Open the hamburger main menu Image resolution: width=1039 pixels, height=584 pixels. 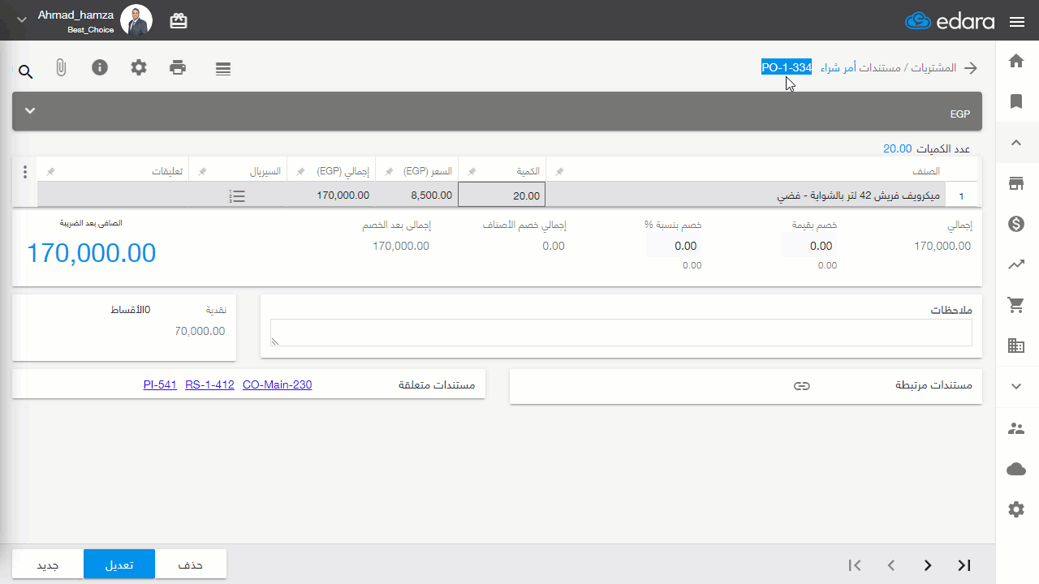coord(1017,22)
